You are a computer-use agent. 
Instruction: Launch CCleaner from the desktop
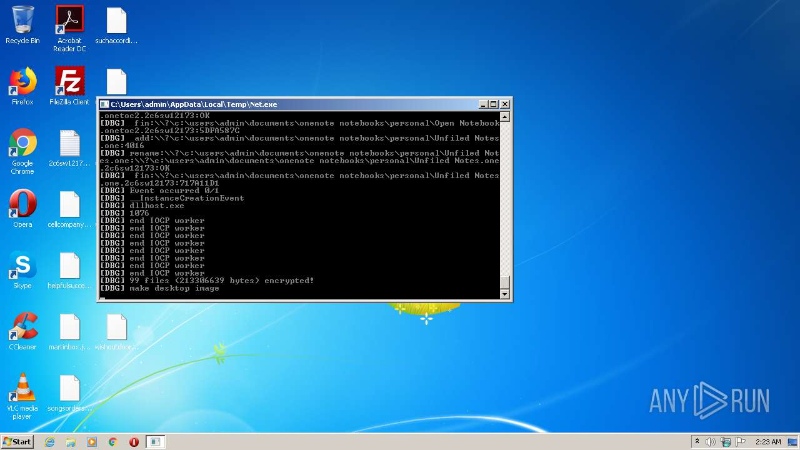tap(22, 332)
